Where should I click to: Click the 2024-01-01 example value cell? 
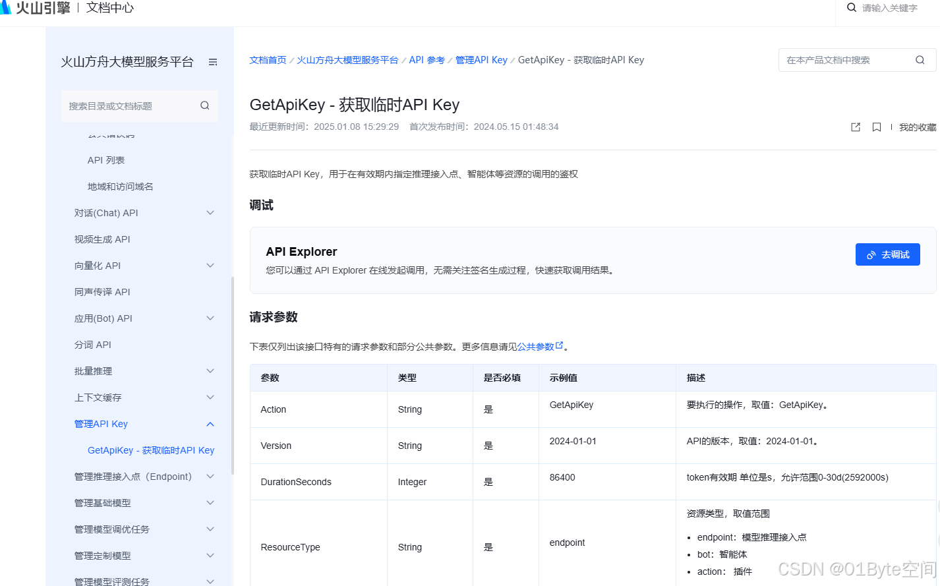click(607, 446)
